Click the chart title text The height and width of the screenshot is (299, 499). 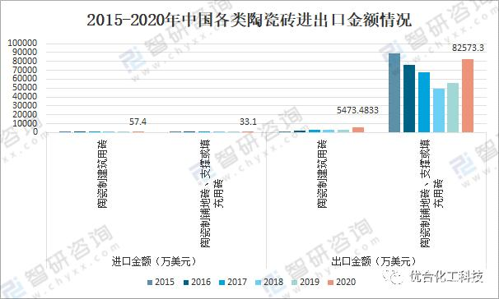(249, 20)
